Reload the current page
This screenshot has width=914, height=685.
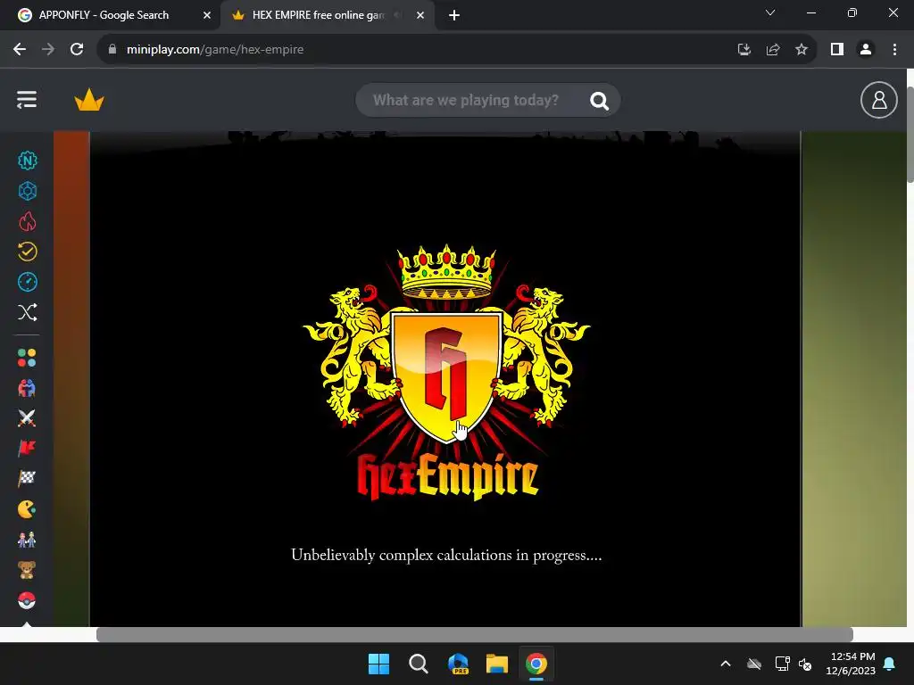(x=77, y=50)
